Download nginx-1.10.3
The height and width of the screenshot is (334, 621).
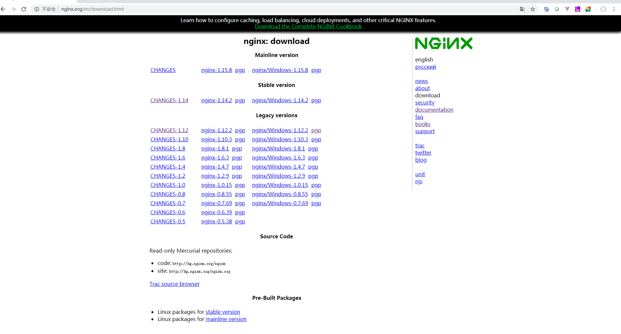(x=217, y=139)
